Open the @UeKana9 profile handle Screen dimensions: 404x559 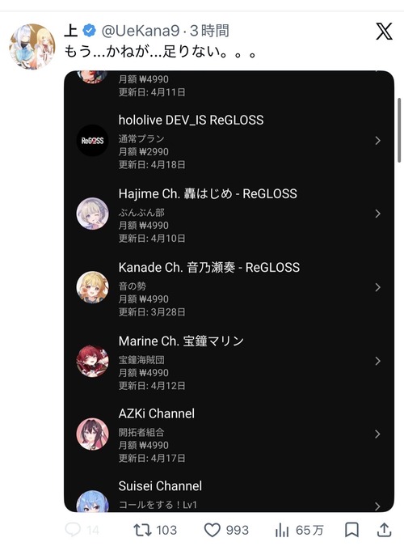click(141, 31)
